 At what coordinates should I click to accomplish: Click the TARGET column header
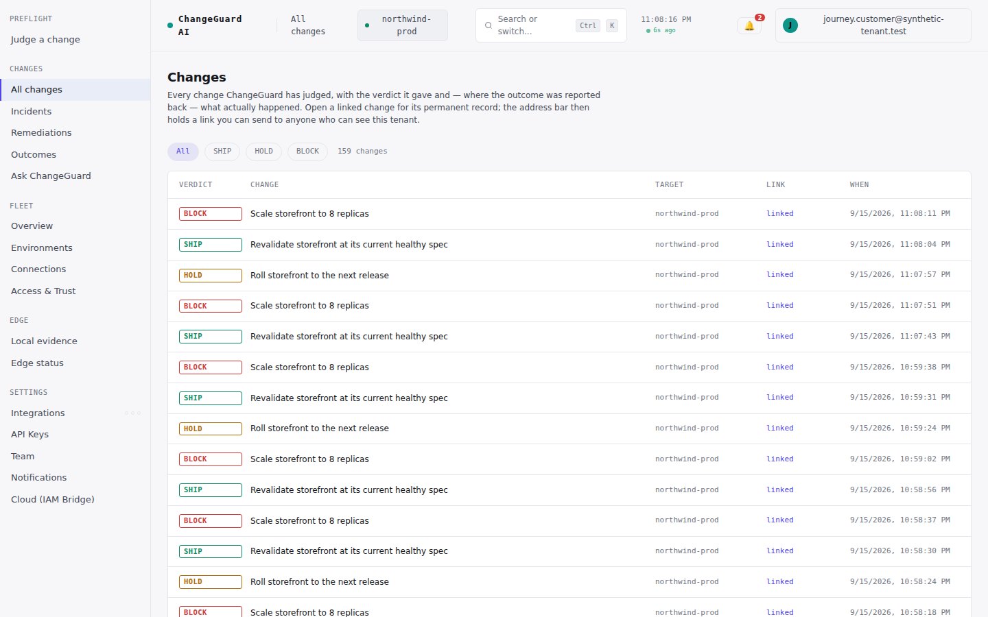[669, 185]
